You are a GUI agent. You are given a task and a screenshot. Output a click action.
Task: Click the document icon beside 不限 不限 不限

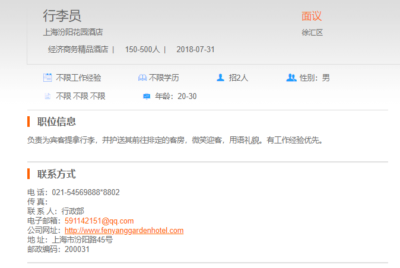coord(47,96)
